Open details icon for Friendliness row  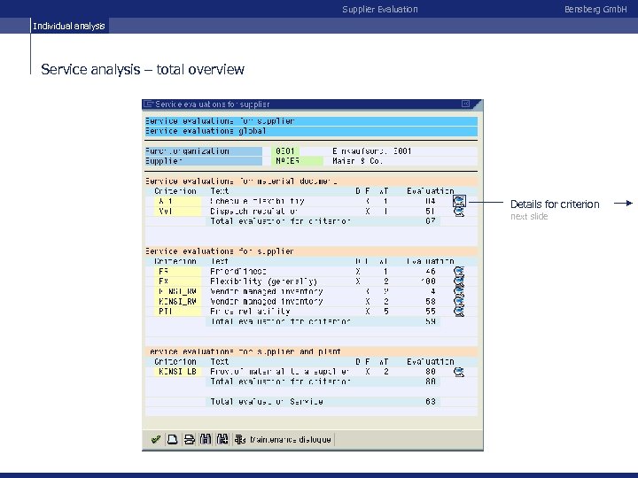click(459, 271)
